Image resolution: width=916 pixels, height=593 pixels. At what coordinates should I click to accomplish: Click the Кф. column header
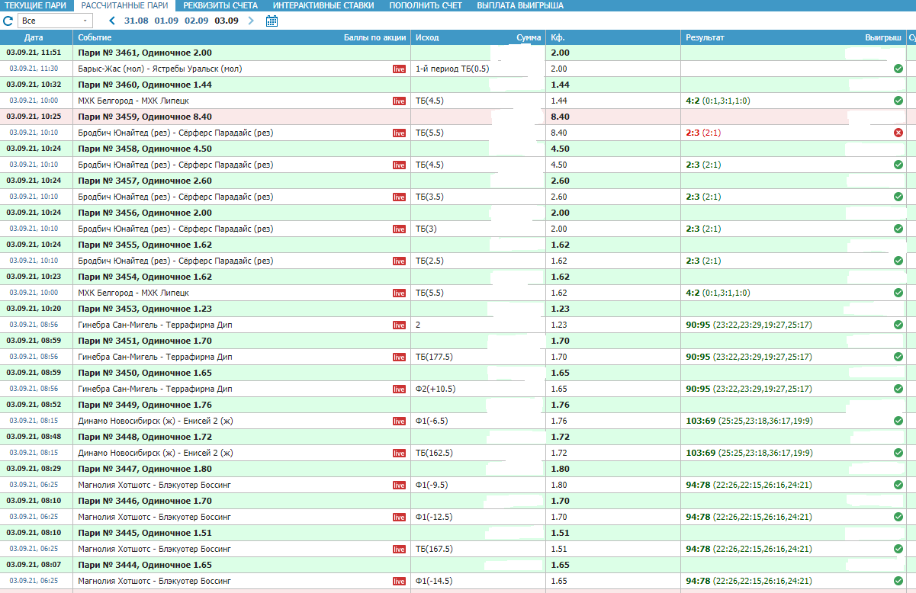coord(558,37)
